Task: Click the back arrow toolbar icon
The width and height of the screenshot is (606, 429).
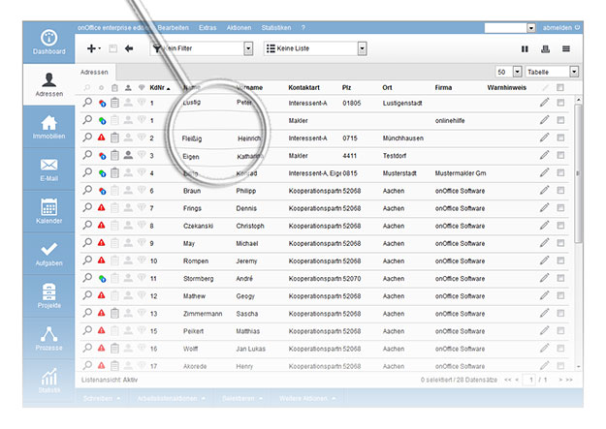Action: tap(129, 48)
